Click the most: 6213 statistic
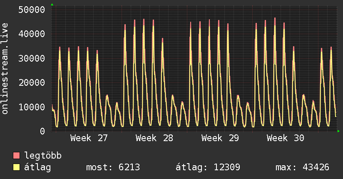 [113, 167]
